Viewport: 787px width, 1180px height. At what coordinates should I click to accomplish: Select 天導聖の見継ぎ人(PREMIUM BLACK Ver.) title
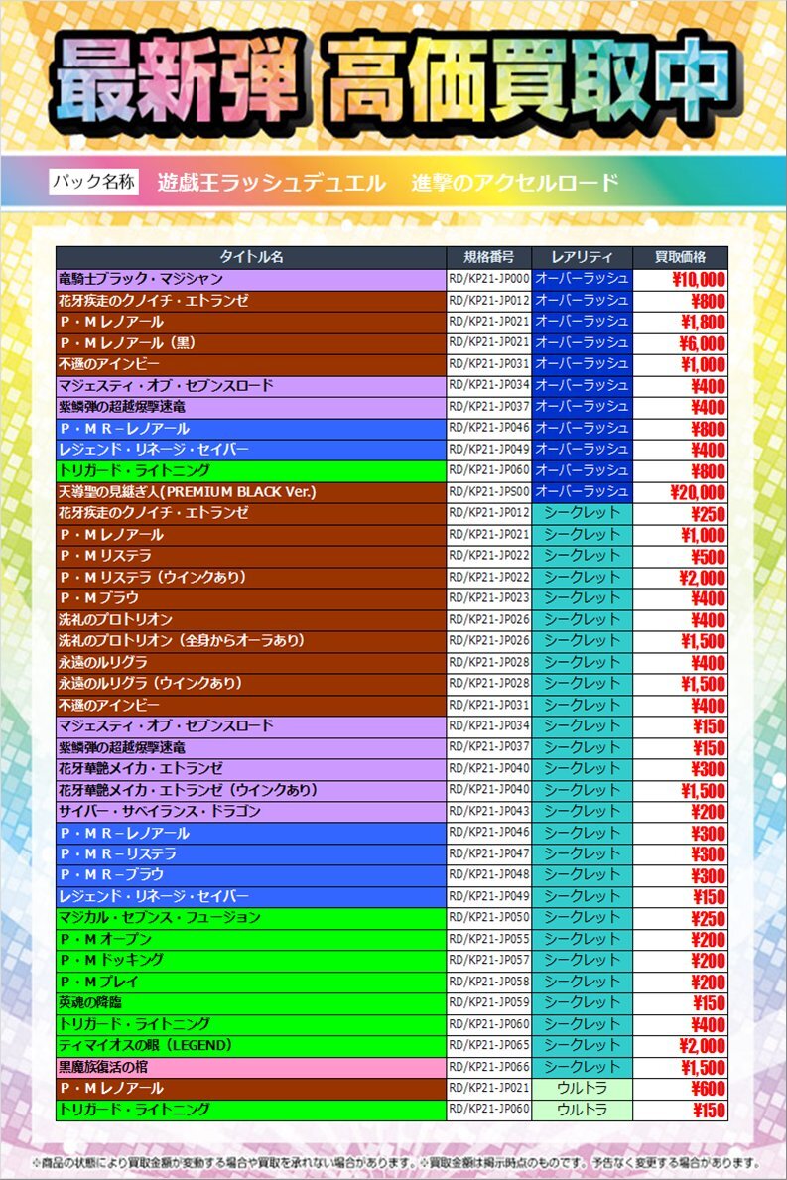click(x=251, y=492)
